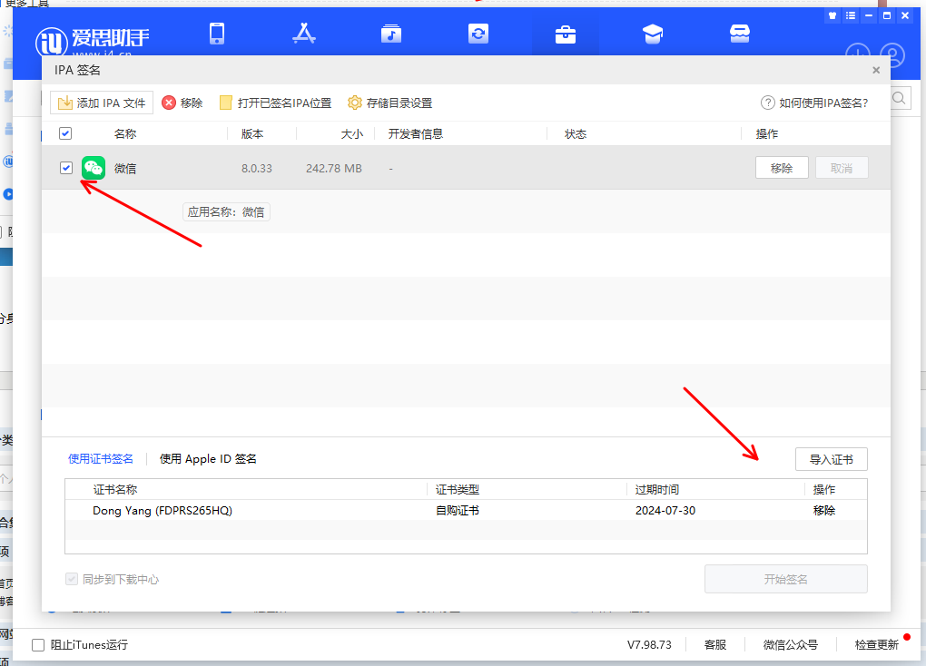
Task: Switch to 使用 Apple ID 签名 tab
Action: click(x=209, y=459)
